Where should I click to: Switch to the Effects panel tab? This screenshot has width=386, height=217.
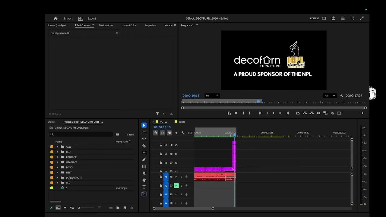(x=51, y=122)
